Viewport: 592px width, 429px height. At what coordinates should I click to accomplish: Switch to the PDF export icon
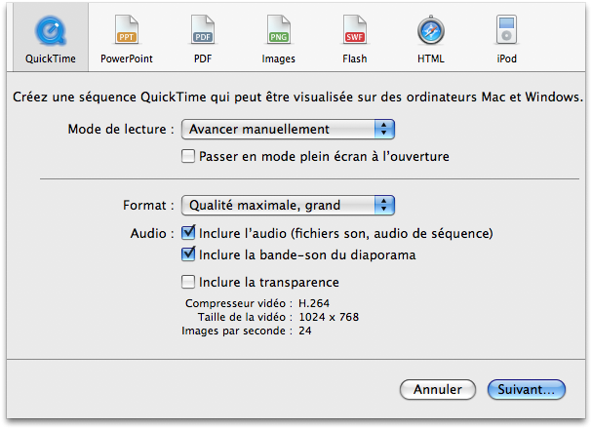[x=203, y=30]
